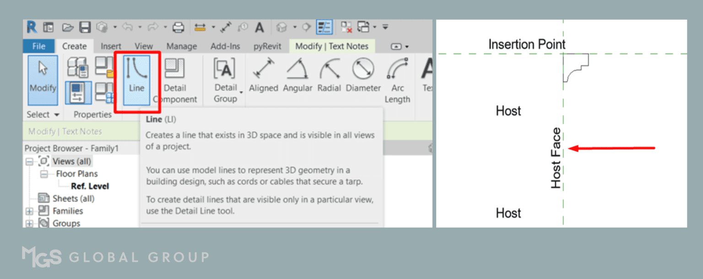
Task: Open the Print tool
Action: [178, 27]
